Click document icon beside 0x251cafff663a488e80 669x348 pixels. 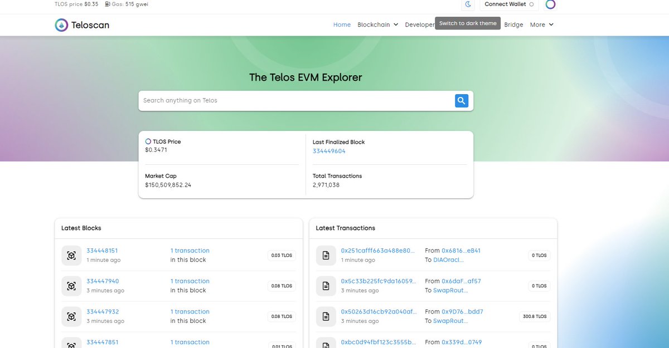coord(326,256)
